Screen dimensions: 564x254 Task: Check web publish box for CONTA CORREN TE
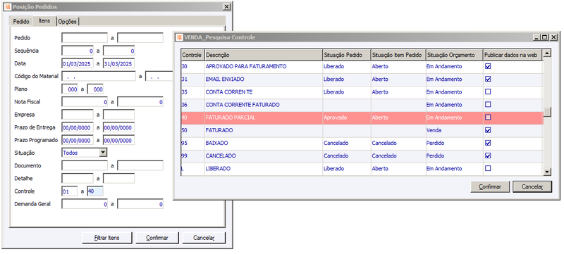pyautogui.click(x=488, y=92)
